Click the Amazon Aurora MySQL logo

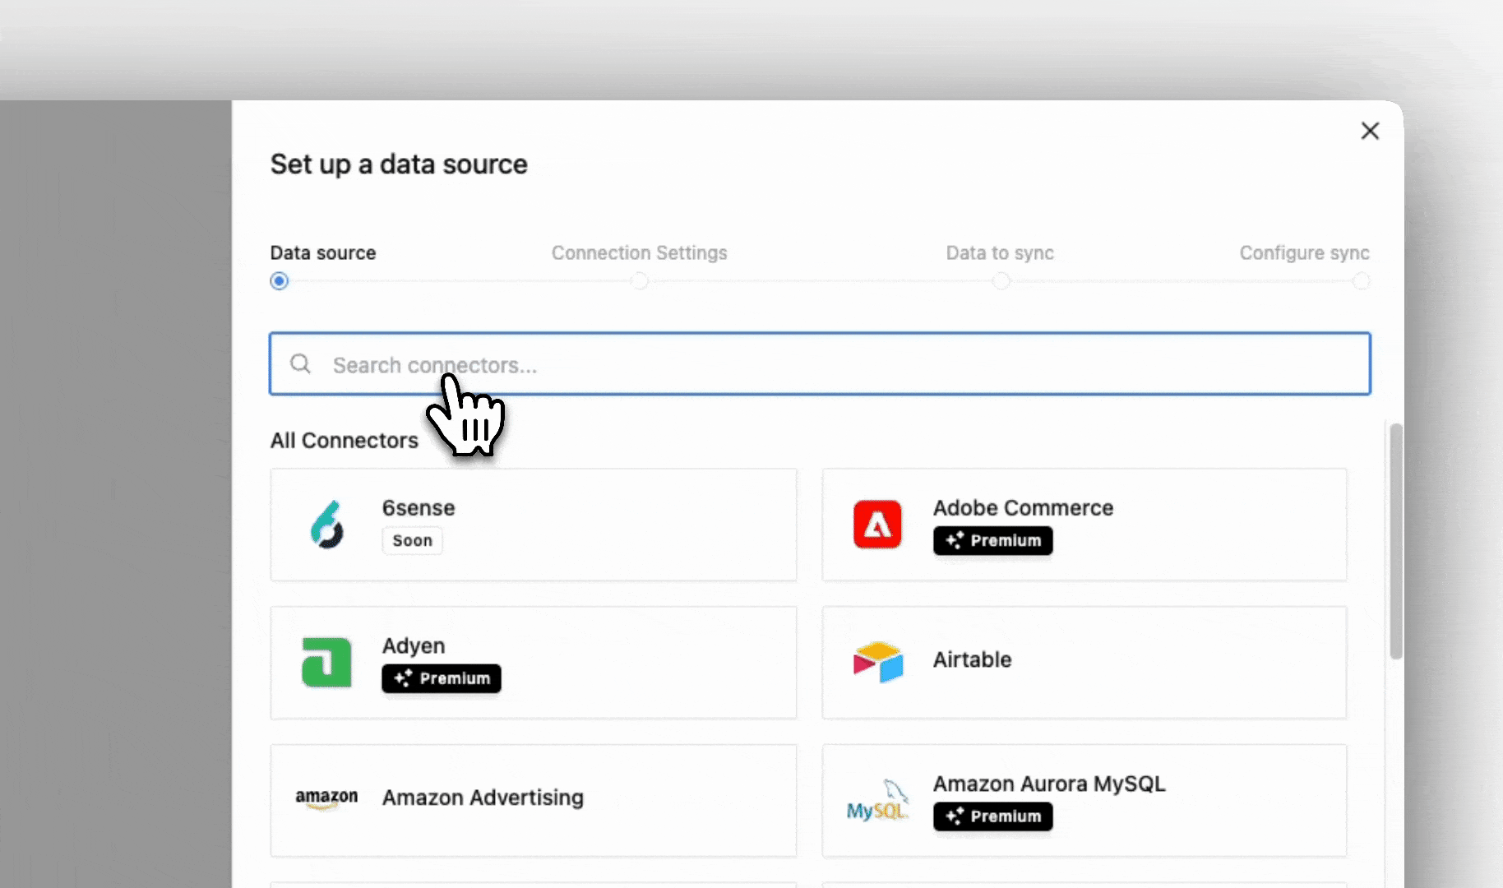tap(877, 801)
